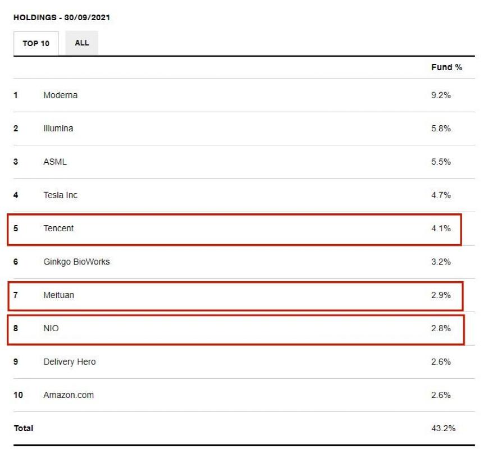Click Moderna's 9.2% fund value
Screen dimensions: 488x453
441,95
